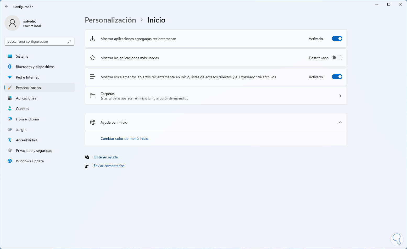Click the Bluetooth y dispositivos icon
This screenshot has height=249, width=407.
pos(10,67)
